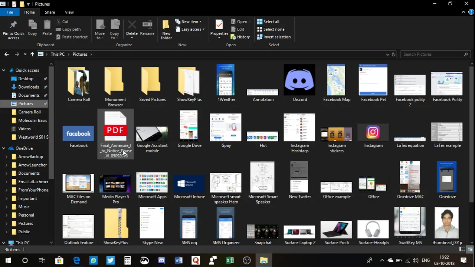Open the File tab
Viewport: 475px width, 267px height.
click(x=10, y=12)
